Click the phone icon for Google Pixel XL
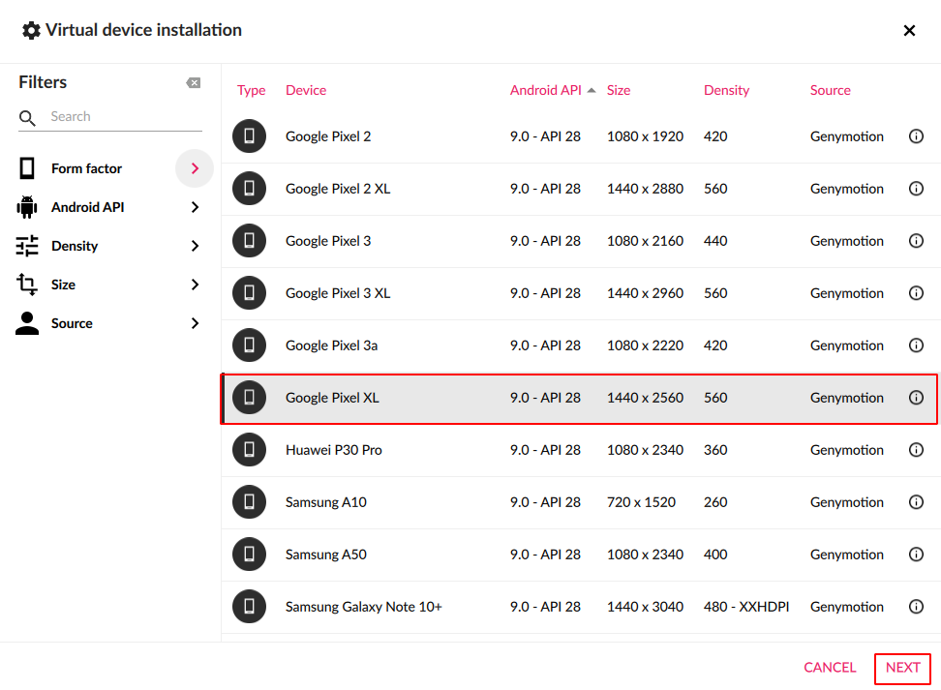 [x=249, y=397]
